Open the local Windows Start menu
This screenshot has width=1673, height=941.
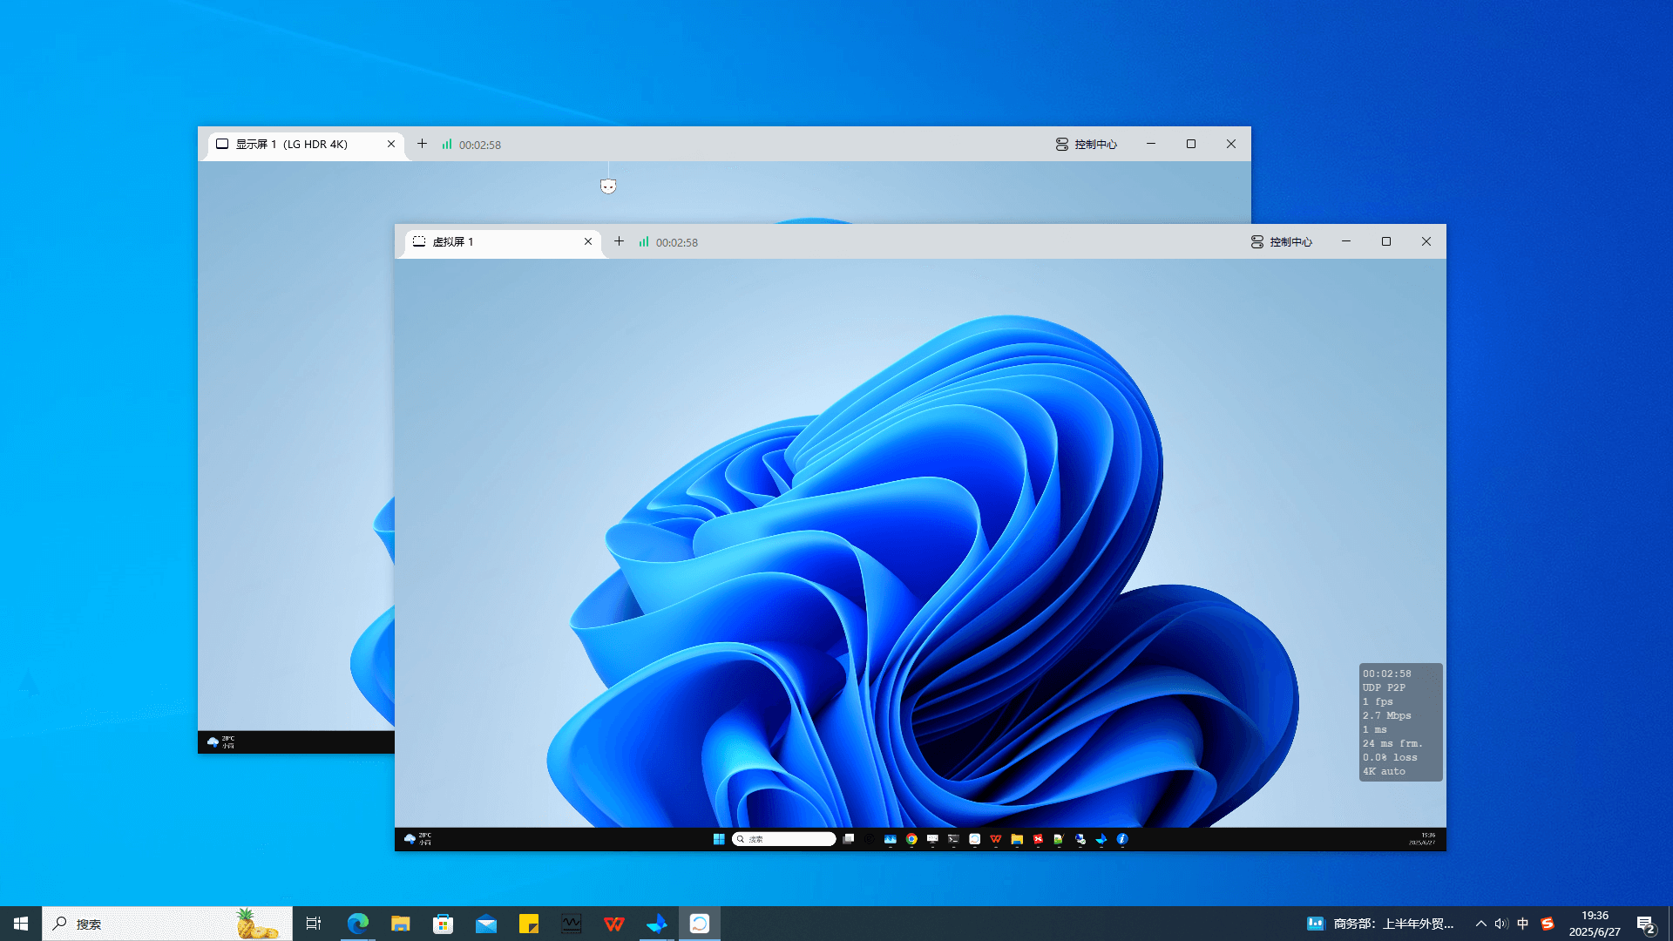[21, 924]
